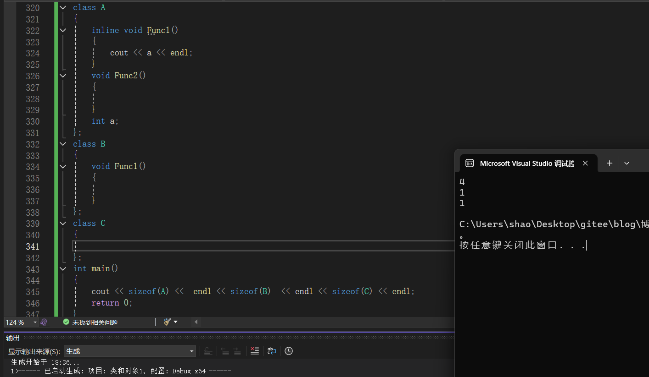The width and height of the screenshot is (649, 377).
Task: Click the 按任意键关闭此窗口 console message
Action: [522, 246]
